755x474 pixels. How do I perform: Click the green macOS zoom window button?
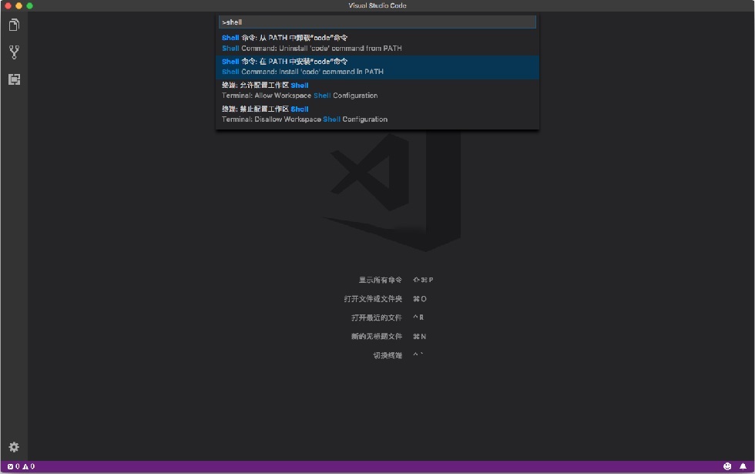pos(29,6)
